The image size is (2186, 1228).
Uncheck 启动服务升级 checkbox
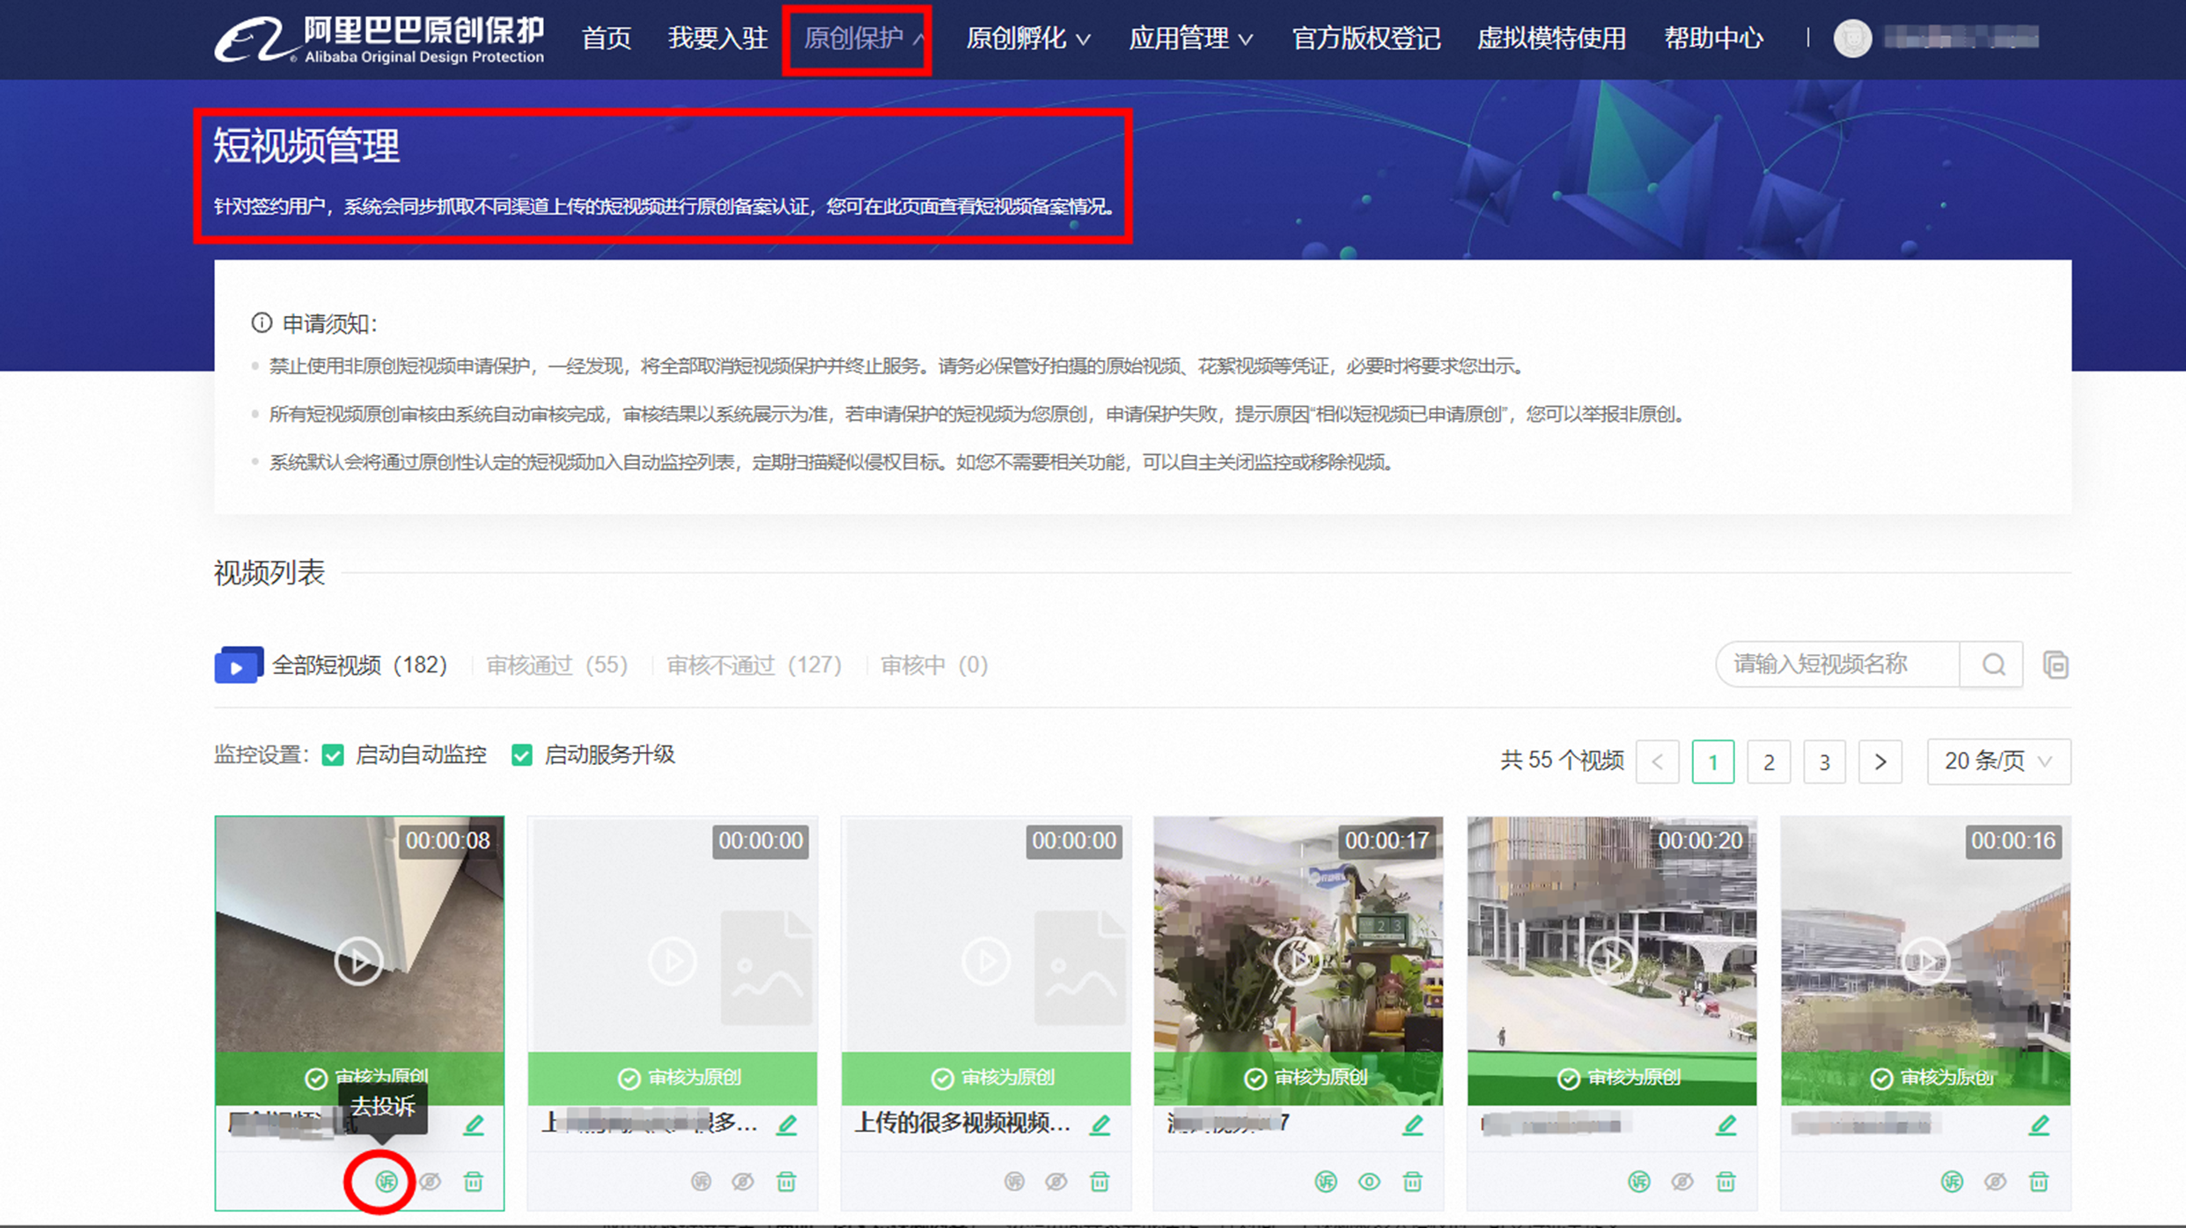tap(522, 755)
